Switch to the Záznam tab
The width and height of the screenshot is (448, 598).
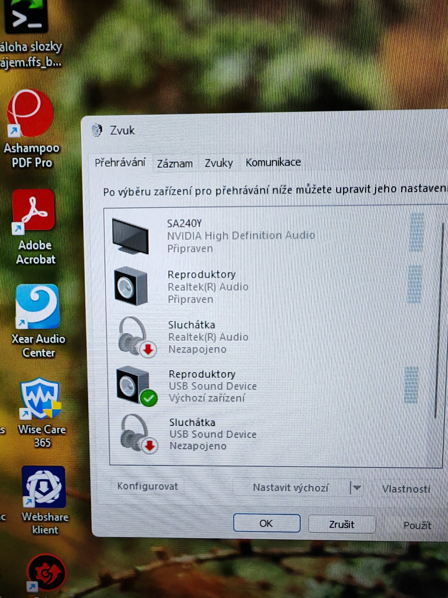pyautogui.click(x=175, y=163)
